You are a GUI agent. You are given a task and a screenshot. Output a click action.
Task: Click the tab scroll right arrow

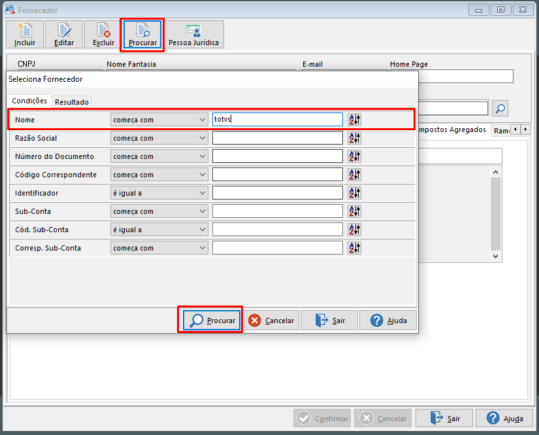point(525,130)
